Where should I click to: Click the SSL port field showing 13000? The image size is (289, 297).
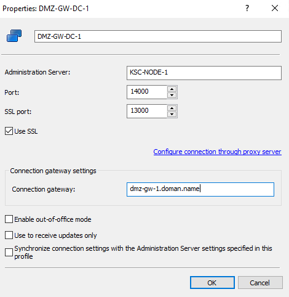pyautogui.click(x=146, y=112)
